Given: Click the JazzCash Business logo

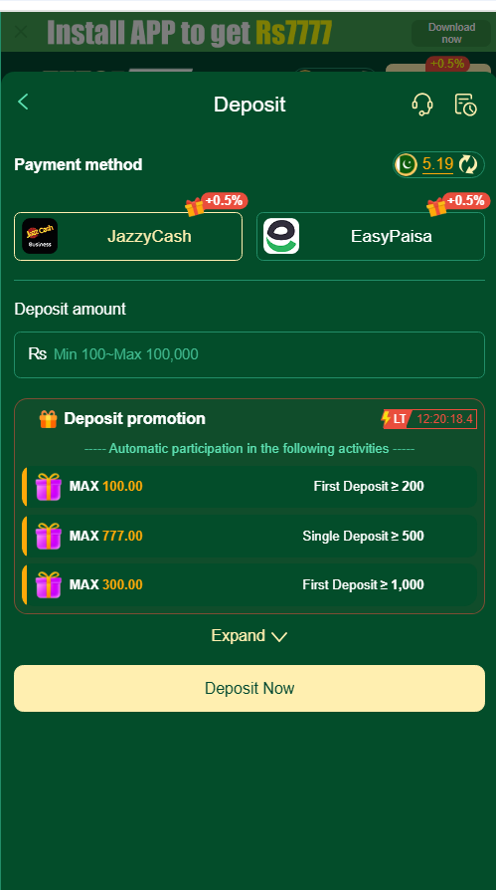Looking at the screenshot, I should (40, 236).
